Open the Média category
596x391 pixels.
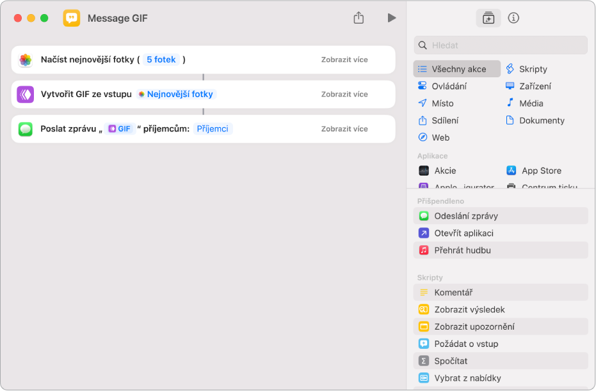531,103
